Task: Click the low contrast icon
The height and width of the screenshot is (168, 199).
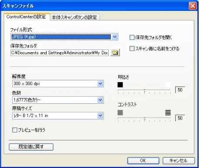Action: click(x=120, y=112)
